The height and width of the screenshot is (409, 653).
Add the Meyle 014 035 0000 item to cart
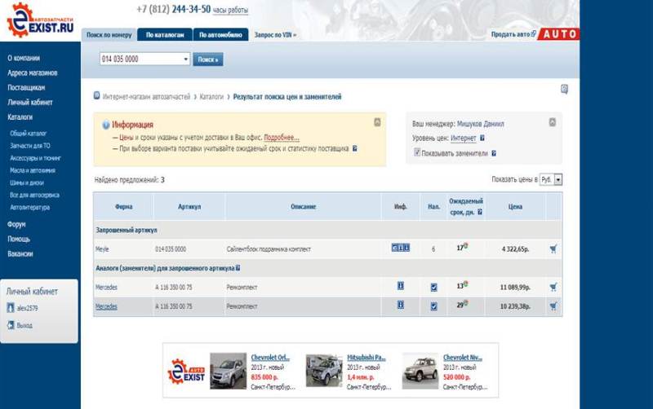pos(553,248)
